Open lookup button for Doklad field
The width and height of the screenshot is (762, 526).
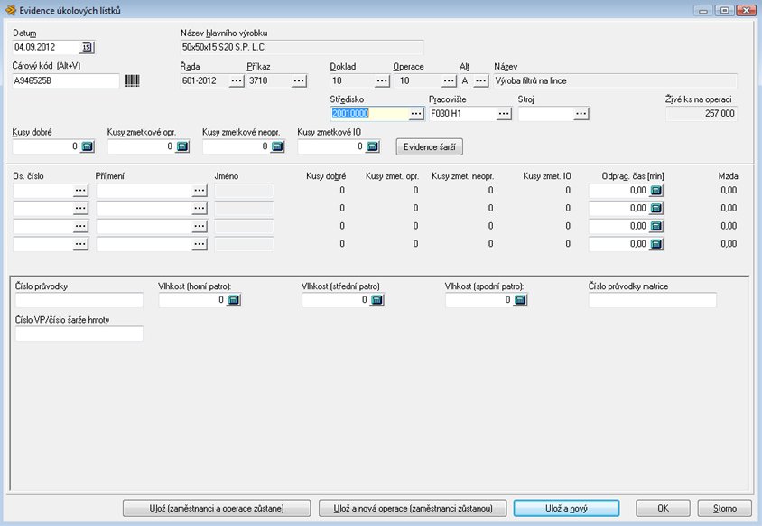point(383,80)
